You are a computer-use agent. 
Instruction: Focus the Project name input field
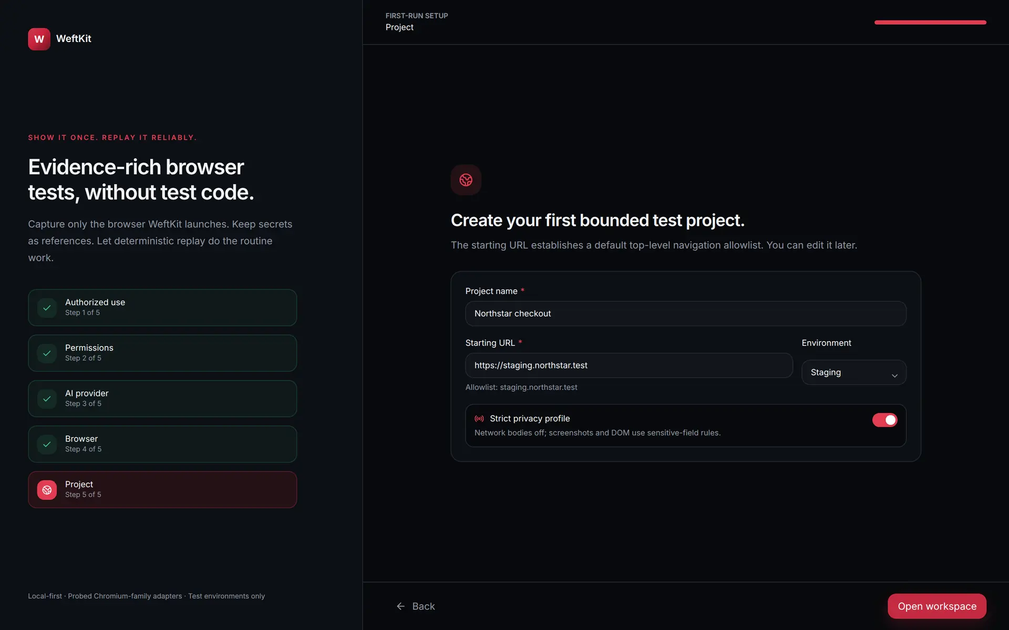pyautogui.click(x=686, y=313)
